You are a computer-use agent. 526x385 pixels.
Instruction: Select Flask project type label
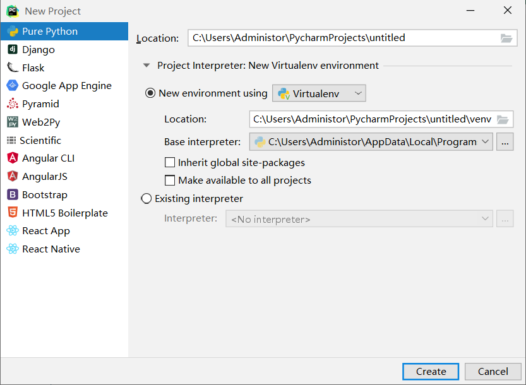coord(33,68)
